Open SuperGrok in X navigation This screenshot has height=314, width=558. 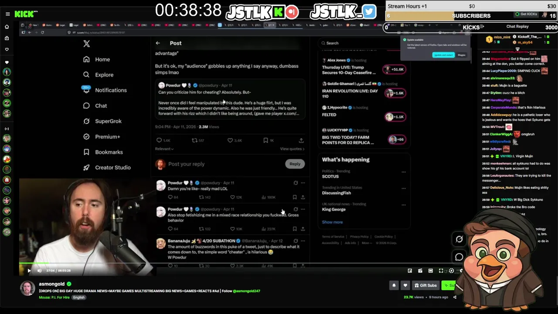point(102,121)
